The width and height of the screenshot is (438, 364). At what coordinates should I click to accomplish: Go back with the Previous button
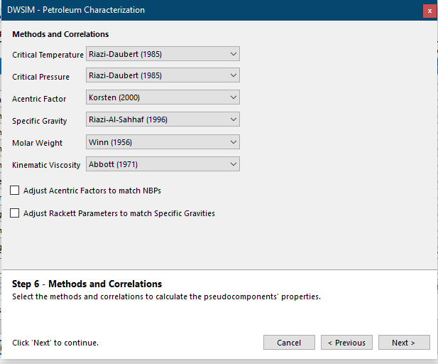tap(346, 343)
